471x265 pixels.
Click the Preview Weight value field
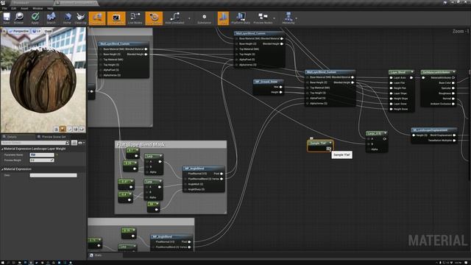[42, 160]
